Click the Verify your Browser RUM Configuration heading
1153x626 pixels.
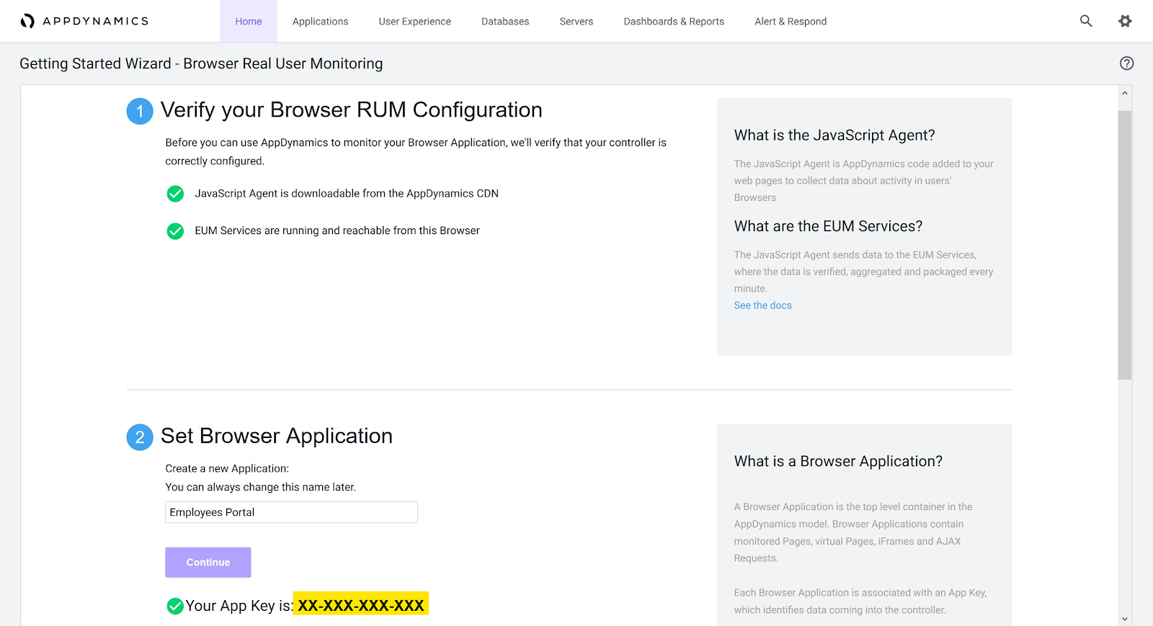pyautogui.click(x=352, y=109)
